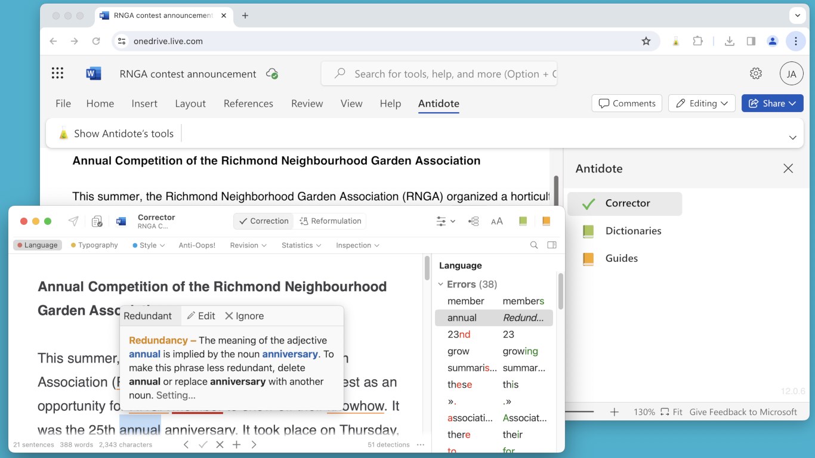Click Edit in the Redundant popup
Screen dimensions: 815x458
[x=201, y=316]
